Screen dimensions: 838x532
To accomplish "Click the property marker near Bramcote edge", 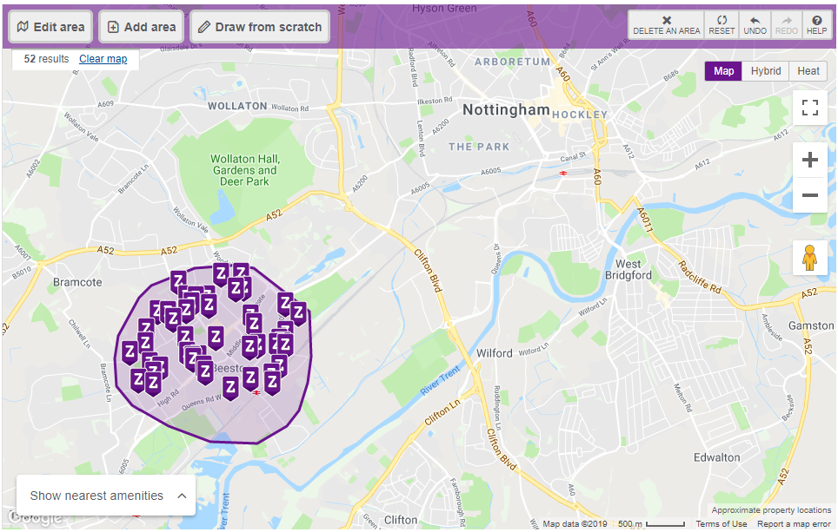I will tap(130, 353).
